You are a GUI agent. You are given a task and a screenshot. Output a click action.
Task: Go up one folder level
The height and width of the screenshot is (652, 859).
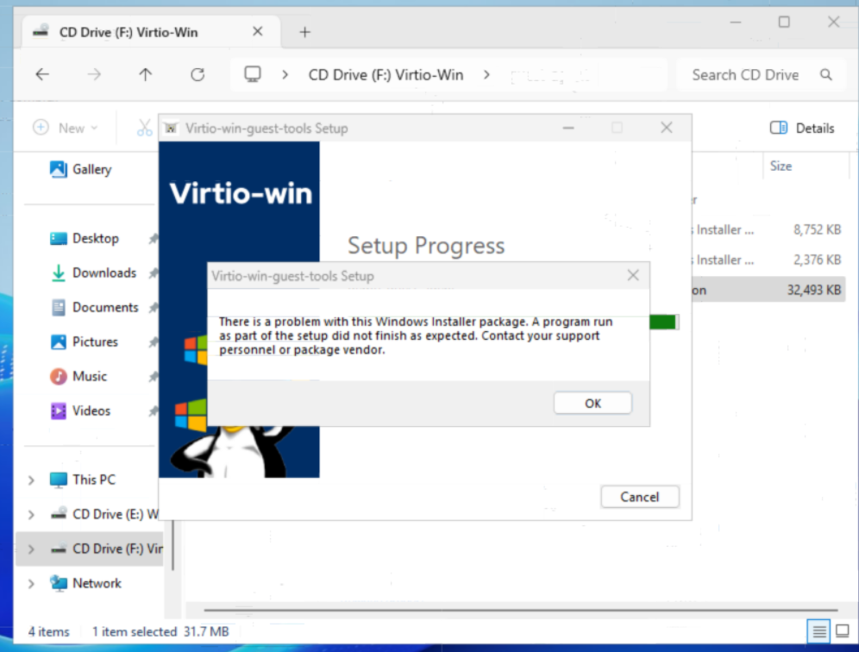[x=145, y=74]
